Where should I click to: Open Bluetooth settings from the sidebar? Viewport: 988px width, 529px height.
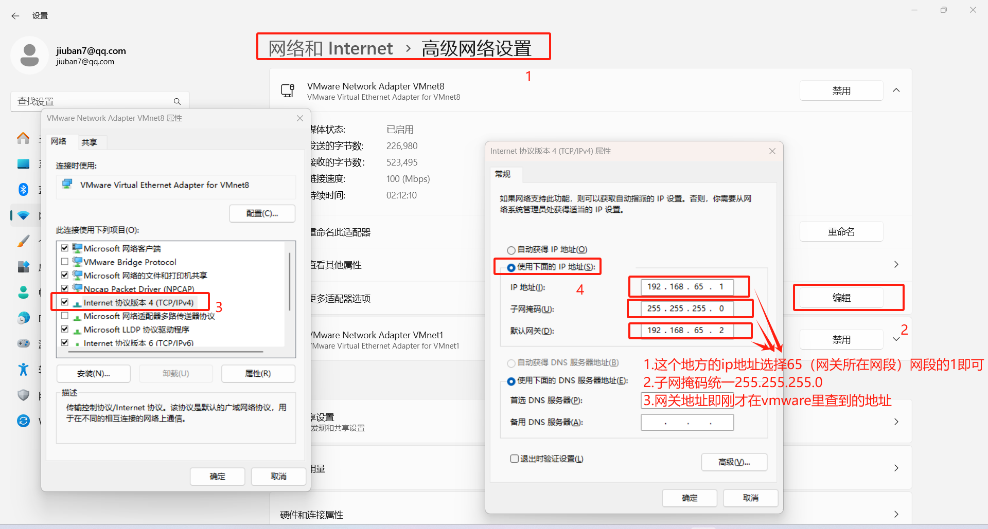23,189
